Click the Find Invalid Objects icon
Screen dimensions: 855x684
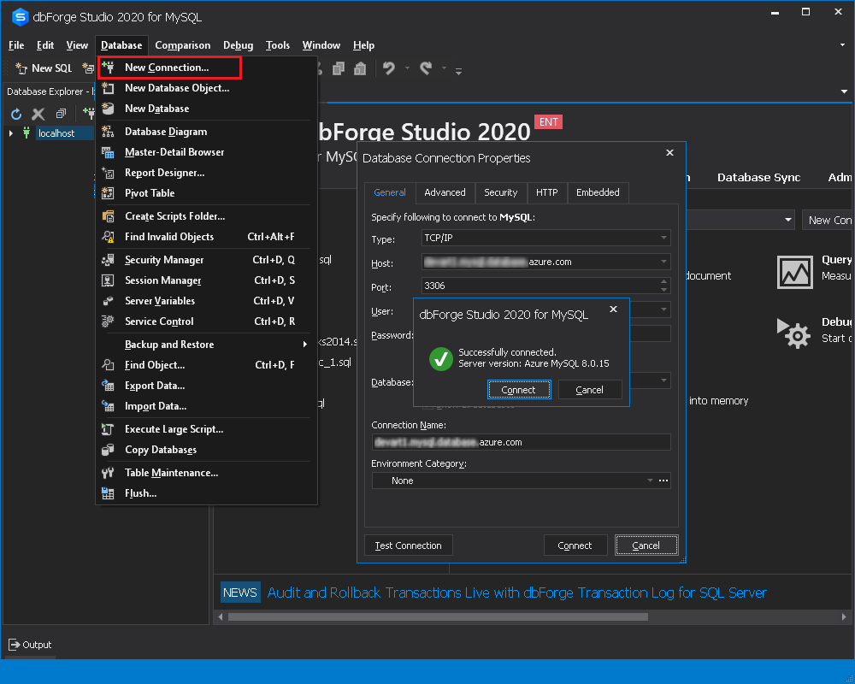coord(108,237)
